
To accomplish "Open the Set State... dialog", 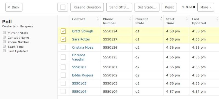I will [147, 7].
